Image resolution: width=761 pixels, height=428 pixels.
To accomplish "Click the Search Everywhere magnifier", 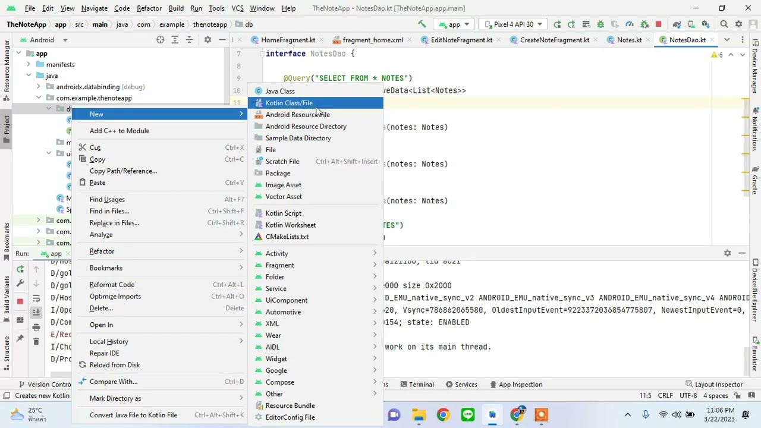I will pos(724,24).
